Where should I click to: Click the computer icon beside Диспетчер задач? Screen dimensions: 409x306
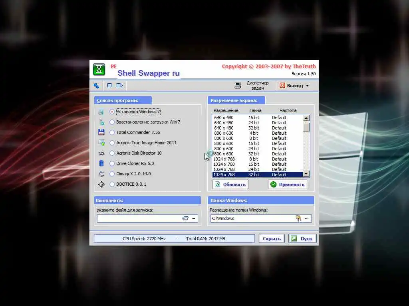pyautogui.click(x=238, y=85)
